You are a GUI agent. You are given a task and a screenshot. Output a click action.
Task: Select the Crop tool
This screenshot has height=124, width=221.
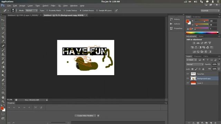click(x=3, y=37)
